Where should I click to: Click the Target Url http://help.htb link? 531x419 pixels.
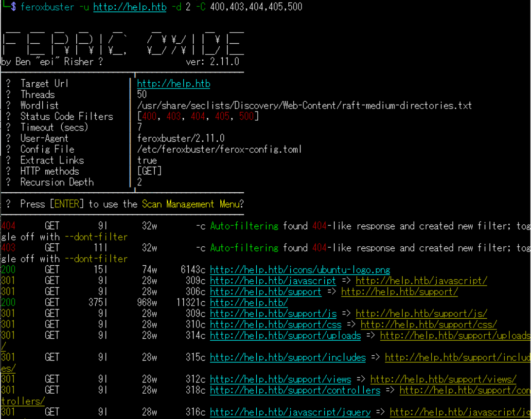click(x=174, y=84)
